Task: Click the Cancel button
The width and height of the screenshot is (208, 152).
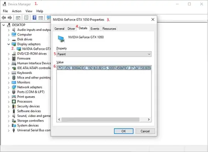Action: (145, 131)
